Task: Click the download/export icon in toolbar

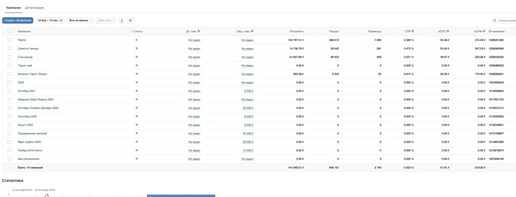Action: click(x=122, y=20)
